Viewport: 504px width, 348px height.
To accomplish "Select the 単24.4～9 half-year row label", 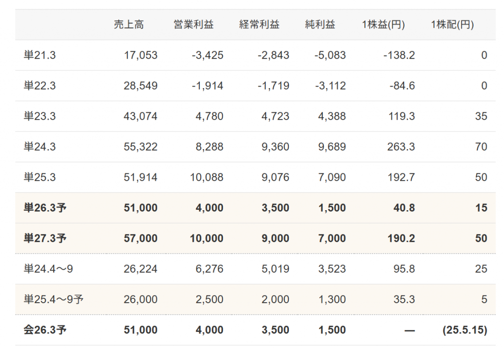I will [x=48, y=269].
